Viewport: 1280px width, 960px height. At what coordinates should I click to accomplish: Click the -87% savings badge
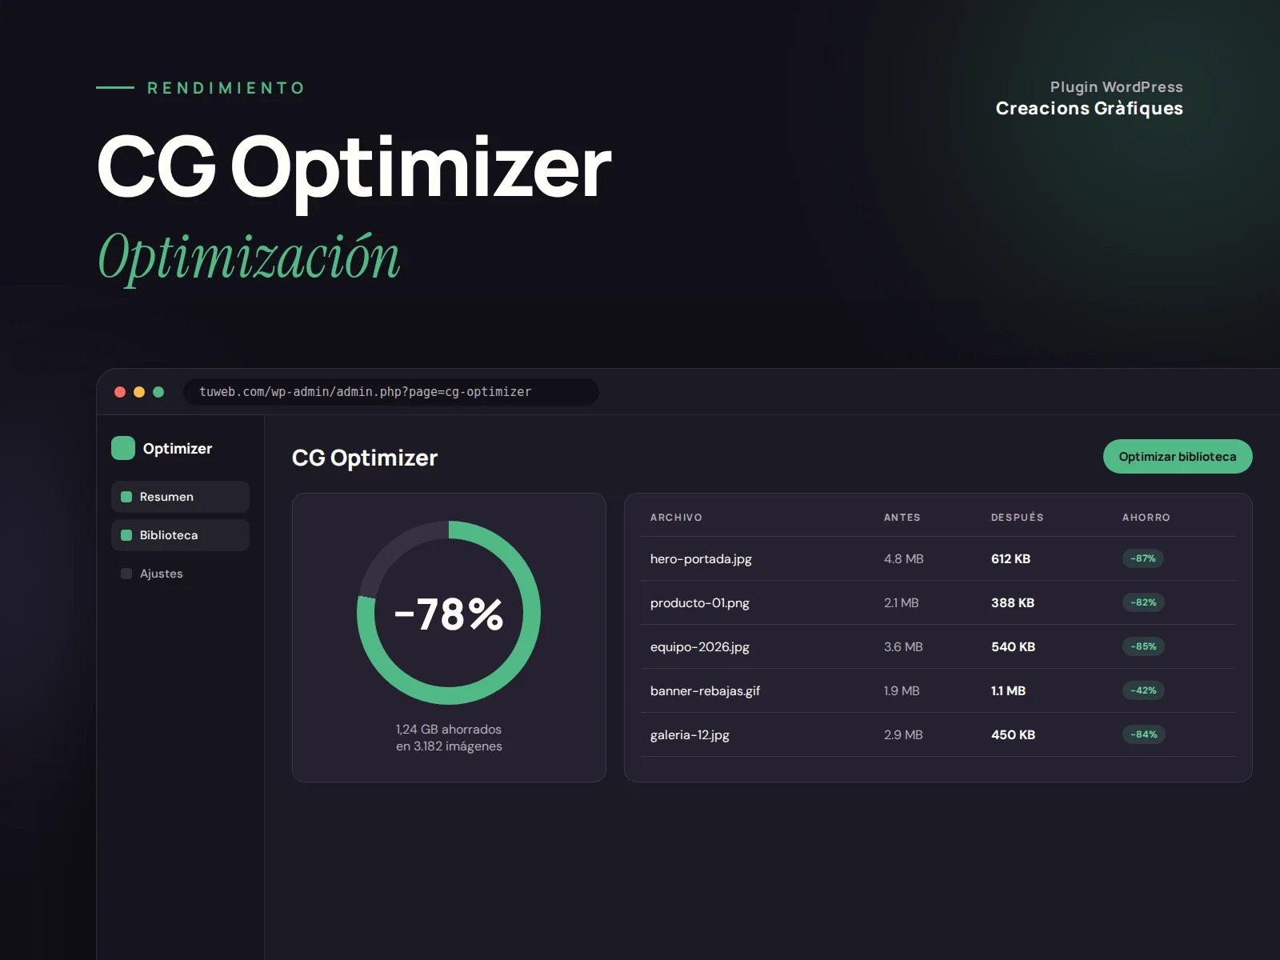[1142, 558]
